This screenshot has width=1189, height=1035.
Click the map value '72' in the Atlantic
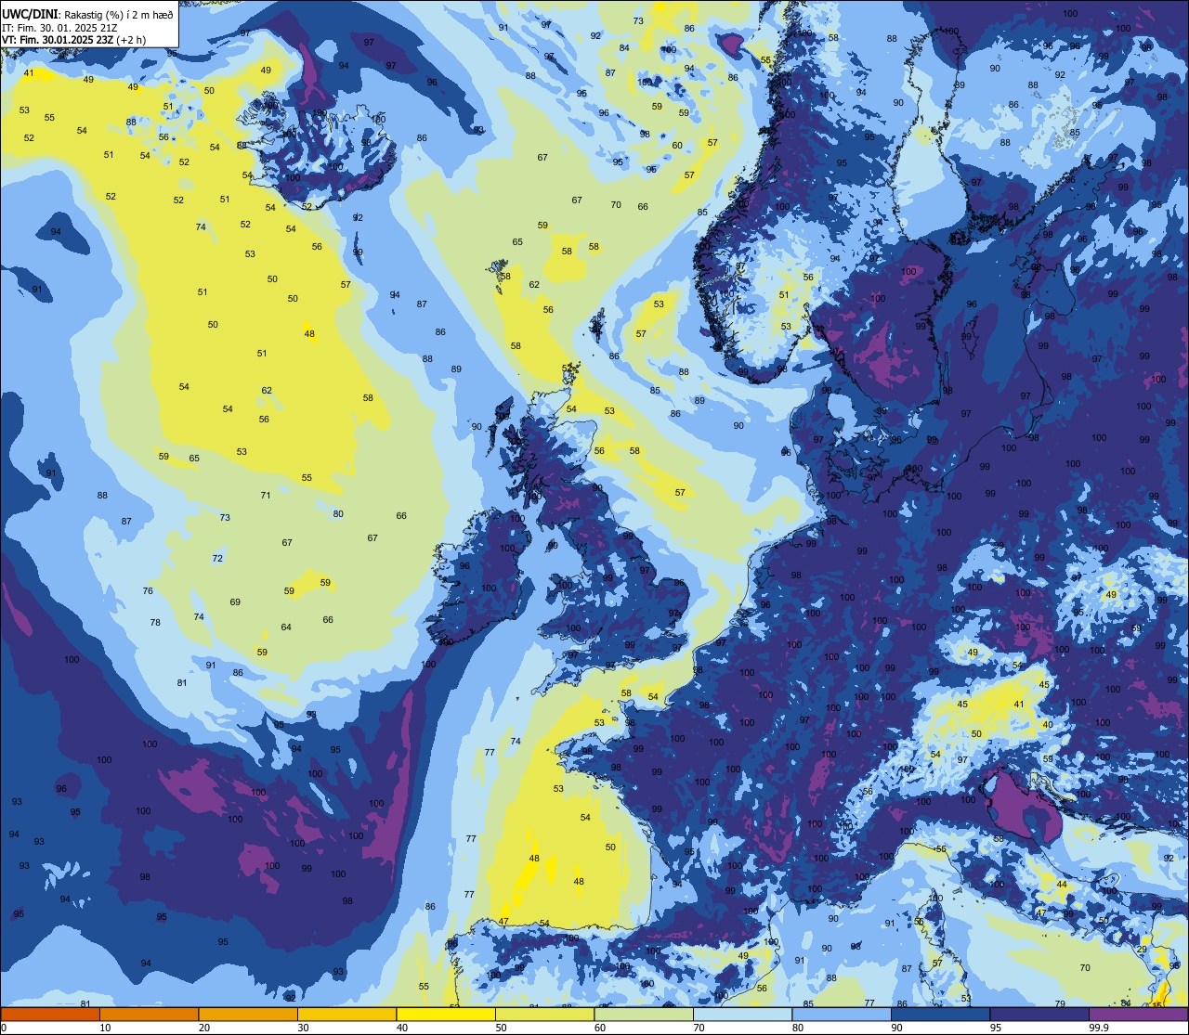tap(217, 559)
